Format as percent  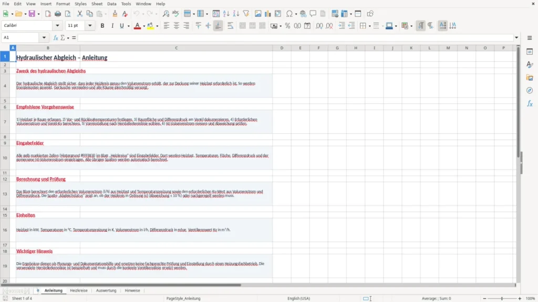[287, 26]
